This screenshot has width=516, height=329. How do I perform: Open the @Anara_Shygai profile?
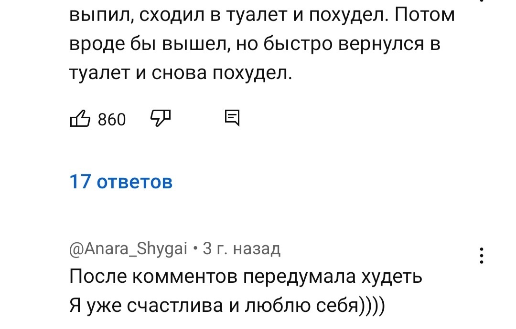tap(128, 248)
